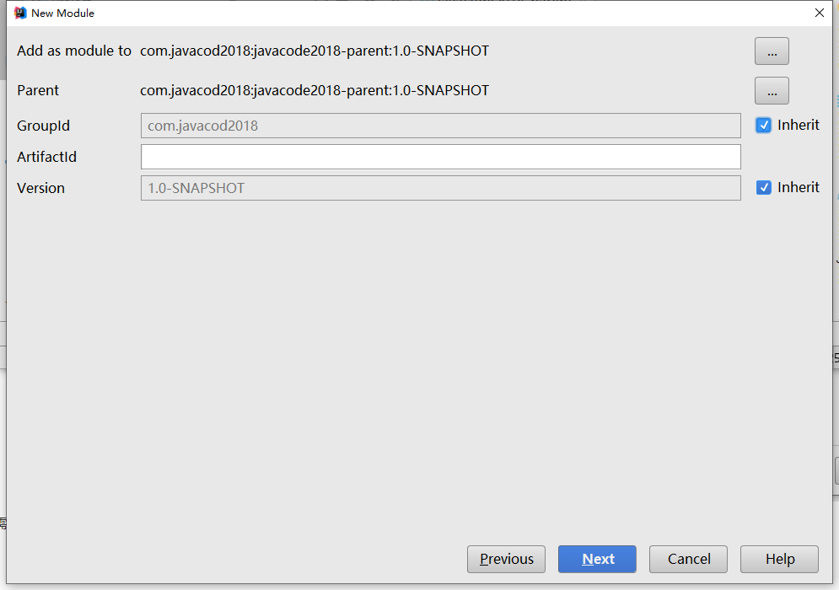Cancel the module creation
Viewport: 839px width, 590px height.
coord(688,559)
